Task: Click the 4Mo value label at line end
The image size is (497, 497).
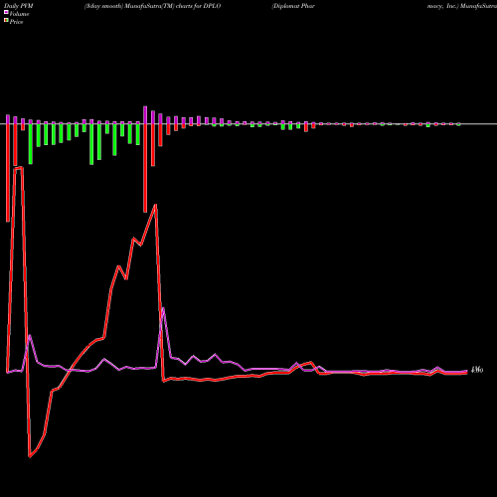Action: point(477,370)
